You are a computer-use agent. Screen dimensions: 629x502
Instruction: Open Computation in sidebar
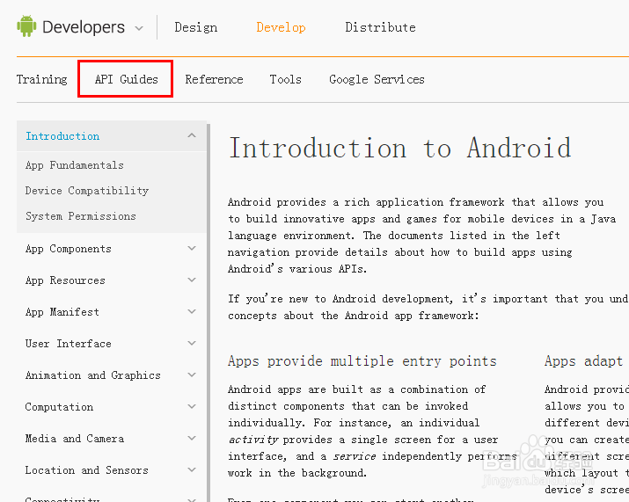point(59,407)
